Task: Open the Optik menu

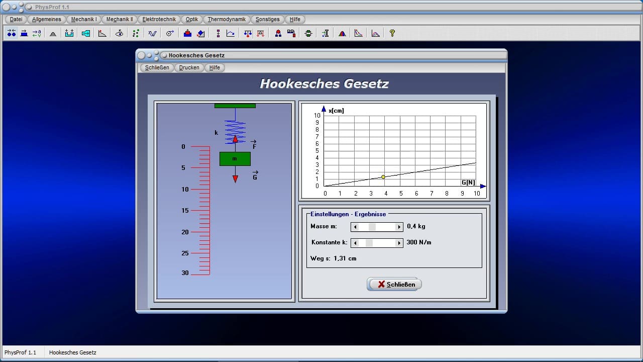Action: pos(192,19)
